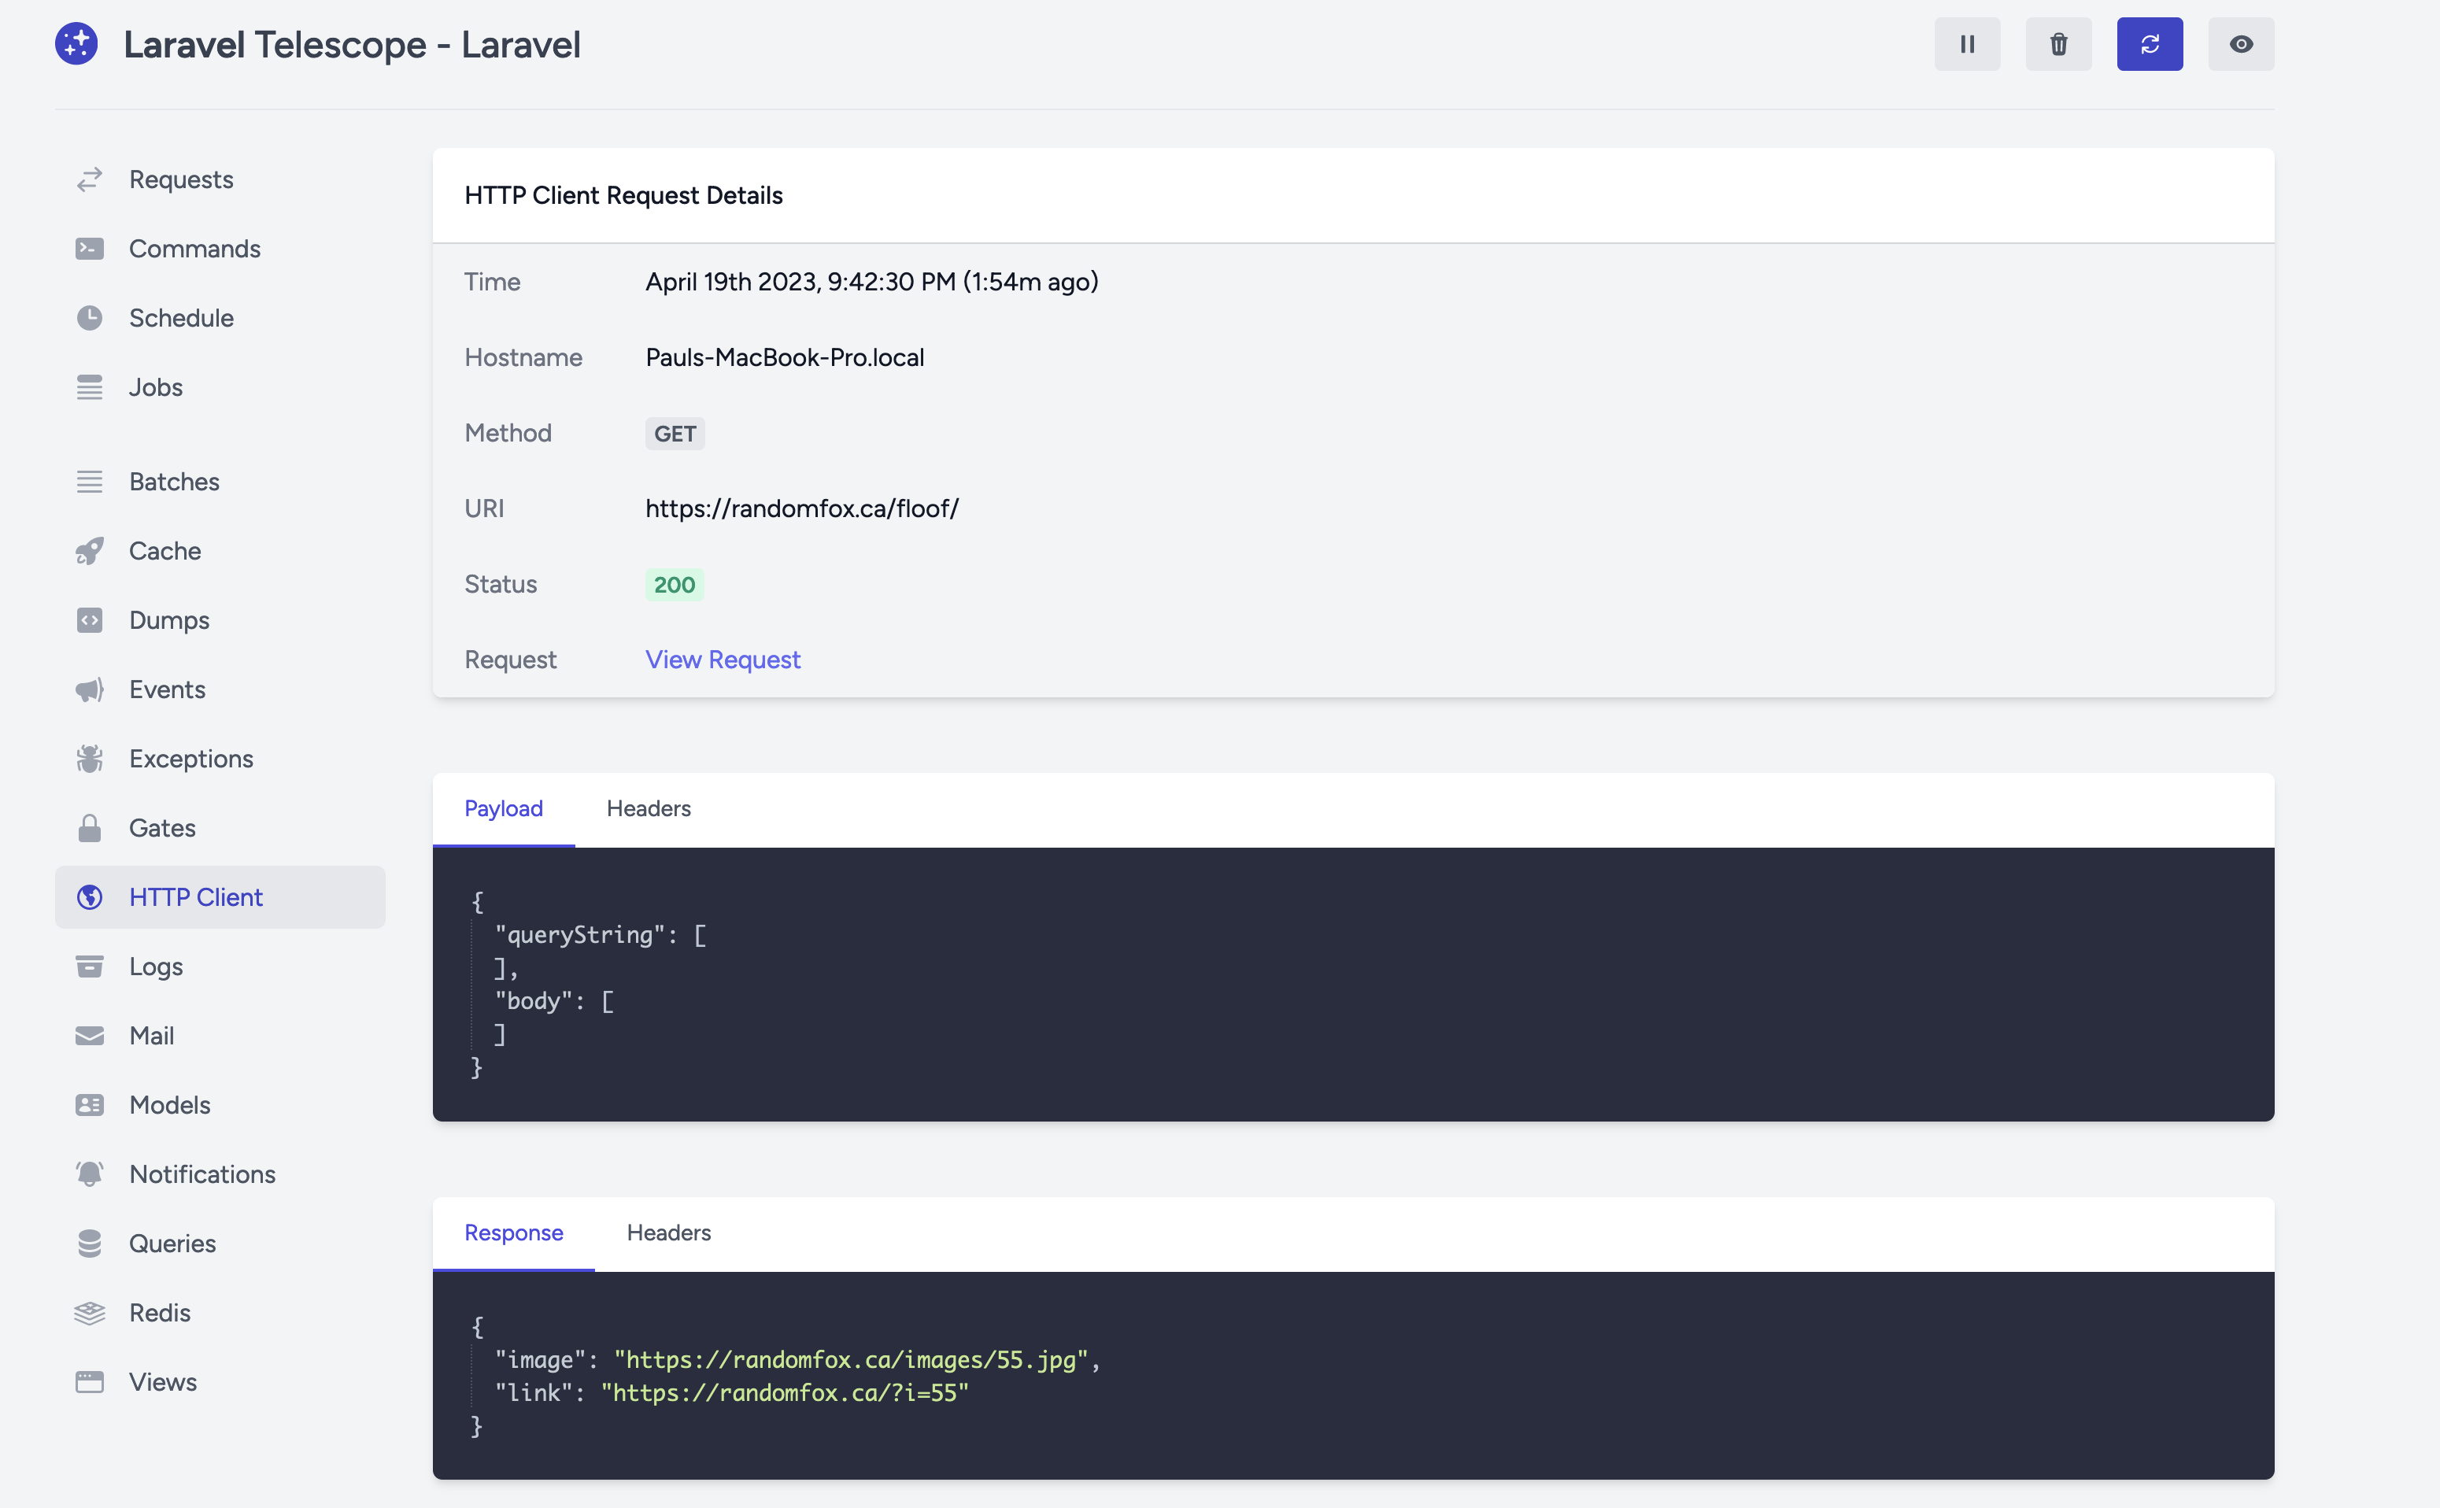Click the URI https://randomfox.ca/floof/
The height and width of the screenshot is (1508, 2440).
pos(802,508)
